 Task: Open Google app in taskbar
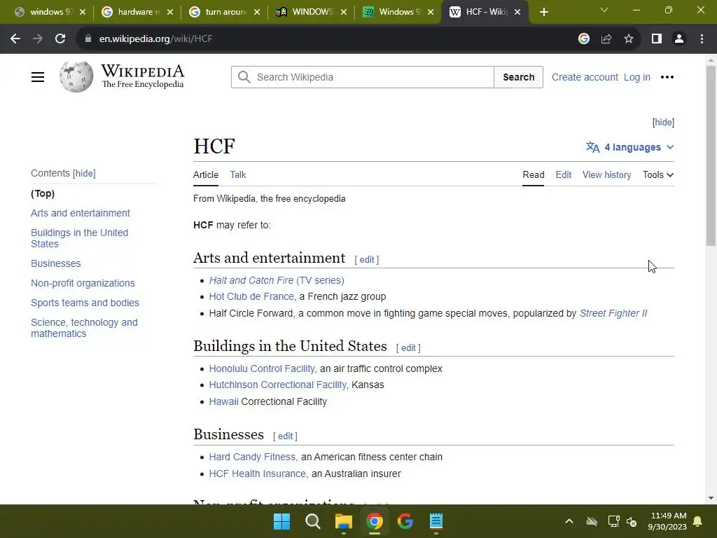[405, 521]
